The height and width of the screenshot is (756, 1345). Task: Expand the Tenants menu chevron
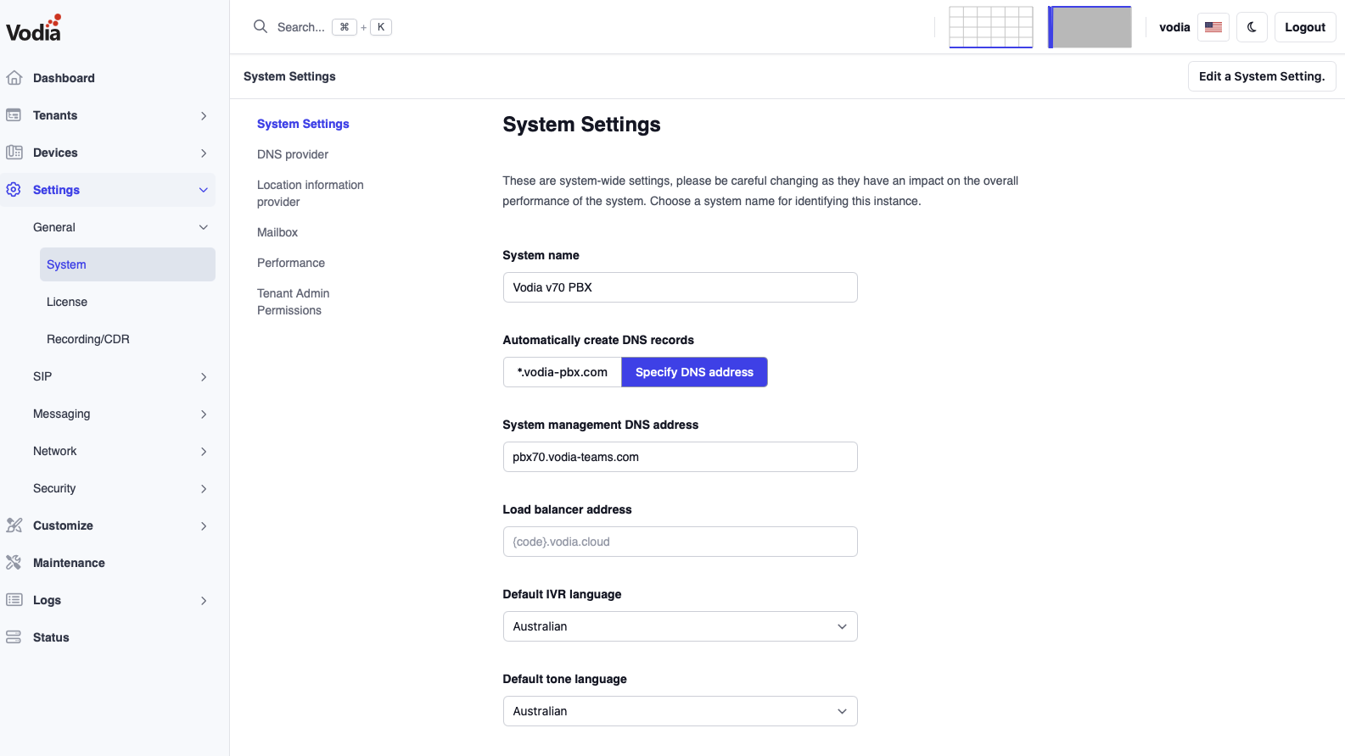click(x=204, y=115)
